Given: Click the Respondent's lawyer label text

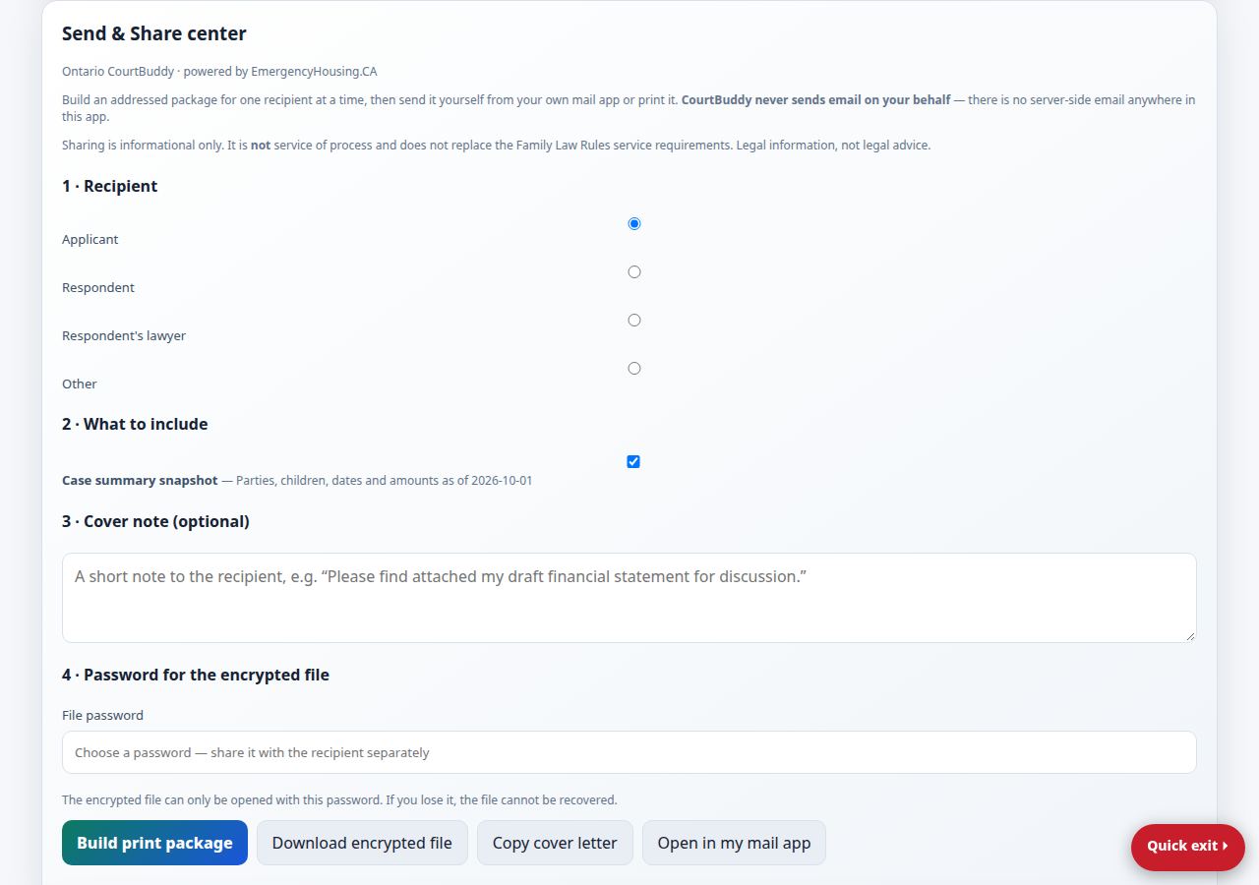Looking at the screenshot, I should click(124, 335).
